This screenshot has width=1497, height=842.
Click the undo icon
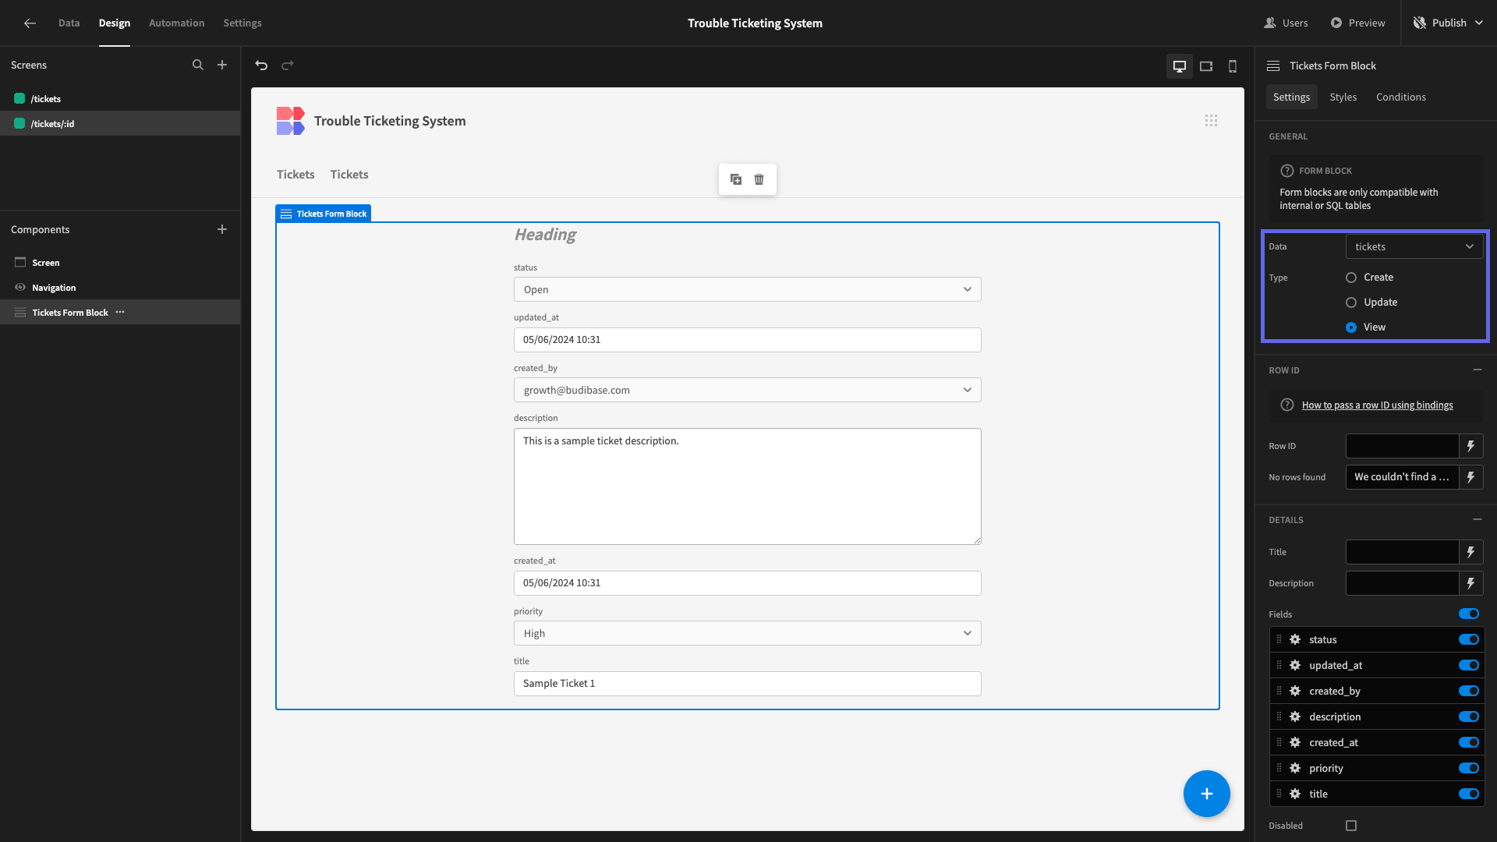coord(261,65)
